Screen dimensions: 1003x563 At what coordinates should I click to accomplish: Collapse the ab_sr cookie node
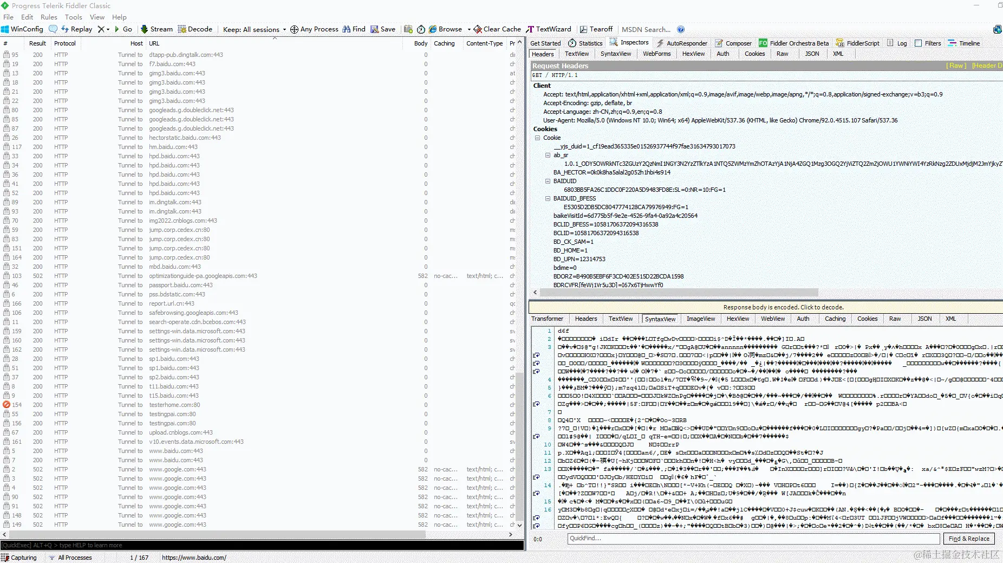548,155
